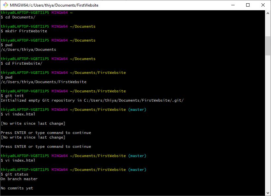The height and width of the screenshot is (196, 271).
Task: Click the '(master)' branch label in the prompt
Action: pyautogui.click(x=137, y=109)
